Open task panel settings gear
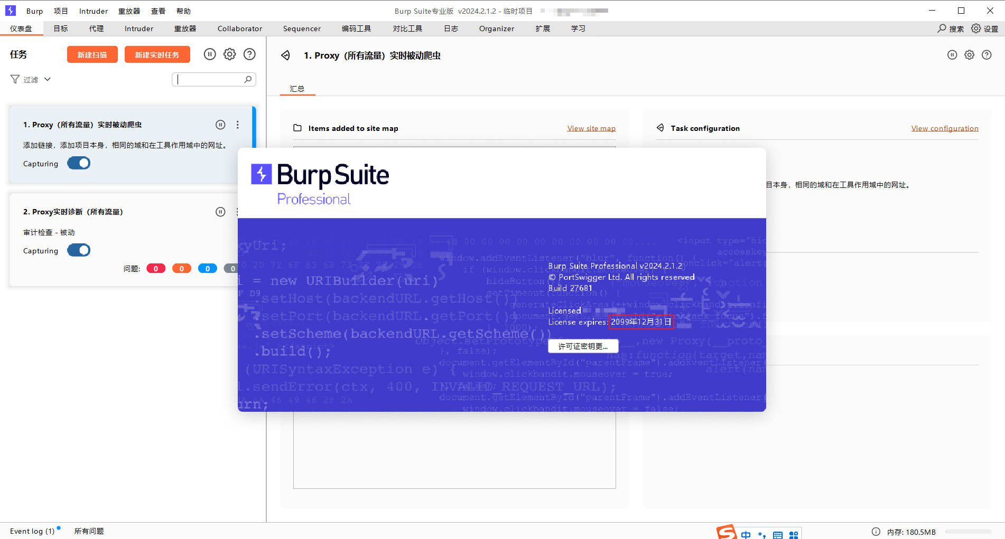Screen dimensions: 1005x539 pos(229,54)
